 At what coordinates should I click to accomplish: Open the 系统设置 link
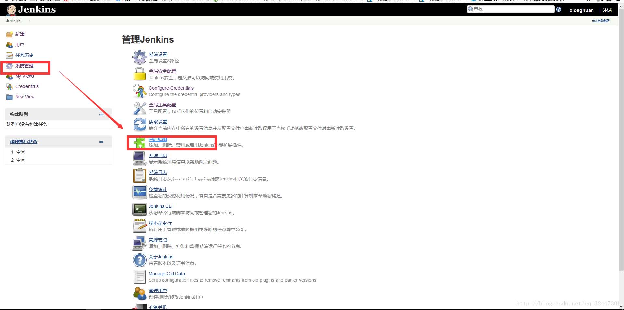[x=158, y=54]
